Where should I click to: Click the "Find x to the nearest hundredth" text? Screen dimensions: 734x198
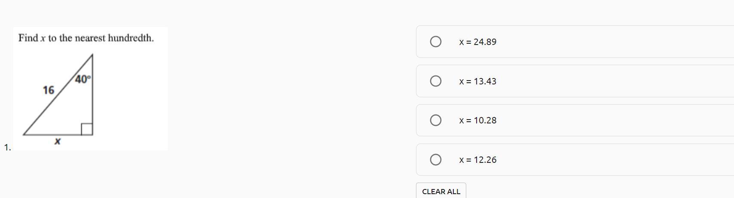point(86,38)
